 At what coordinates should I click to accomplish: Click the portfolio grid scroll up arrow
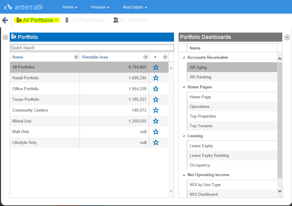tap(171, 68)
